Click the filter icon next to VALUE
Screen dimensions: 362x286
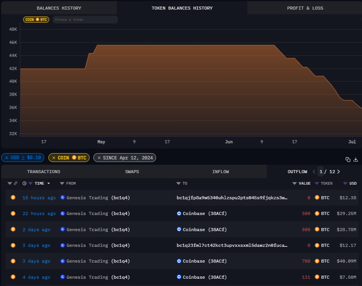point(294,184)
